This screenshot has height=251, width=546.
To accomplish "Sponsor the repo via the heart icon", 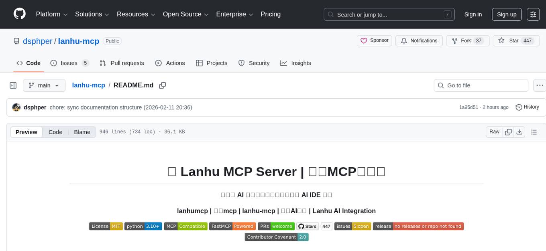I will tap(364, 40).
